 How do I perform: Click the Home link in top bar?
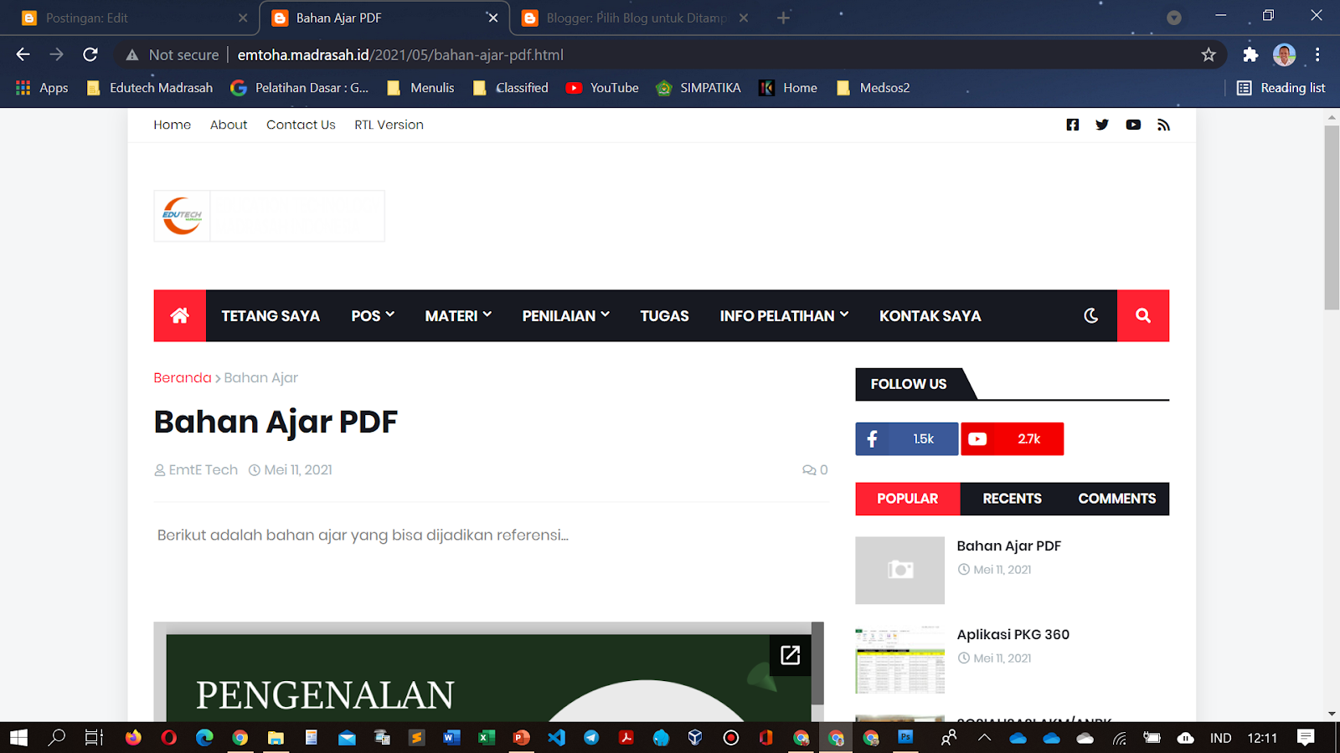(x=173, y=125)
